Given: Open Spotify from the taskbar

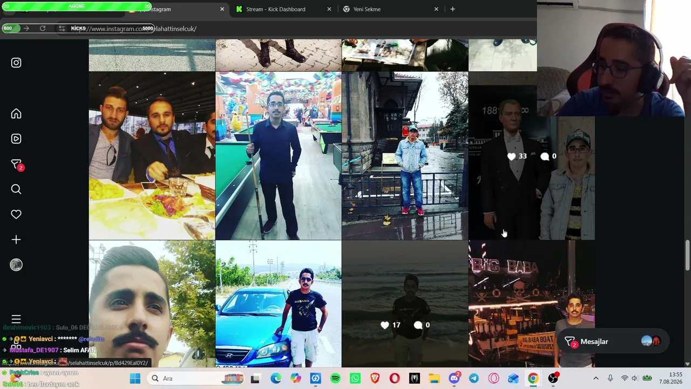Looking at the screenshot, I should click(335, 378).
